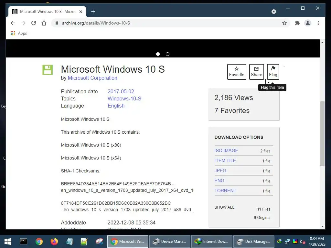This screenshot has height=248, width=331.
Task: Open the Apps shortcut in bookmarks bar
Action: pos(19,33)
